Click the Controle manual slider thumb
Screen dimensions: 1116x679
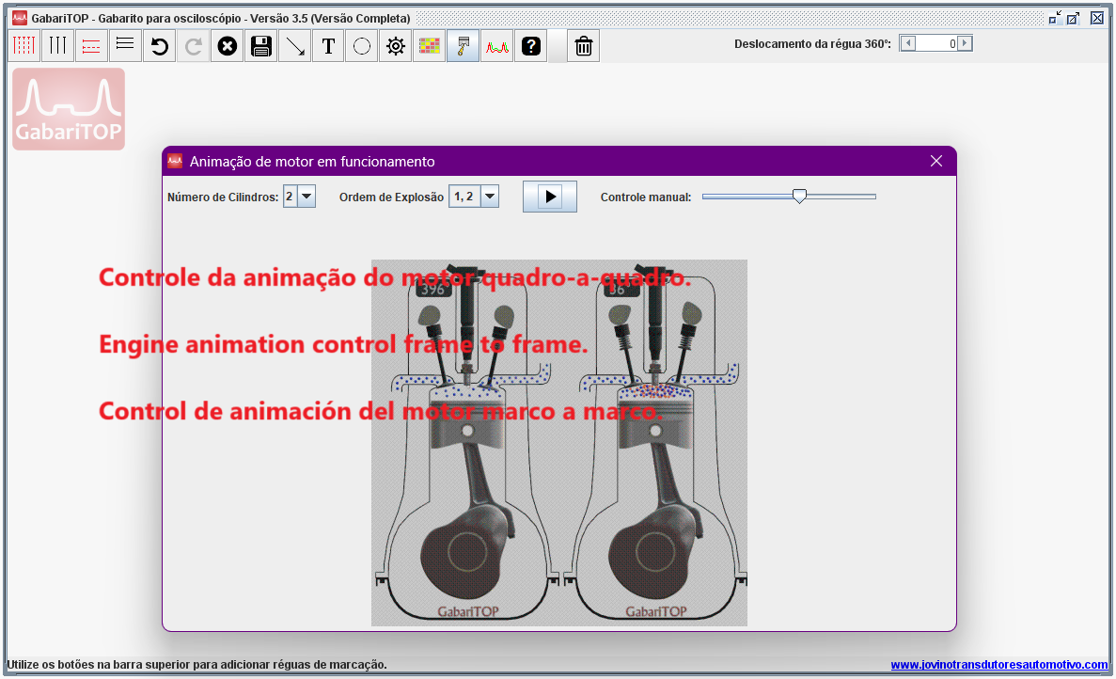coord(799,197)
